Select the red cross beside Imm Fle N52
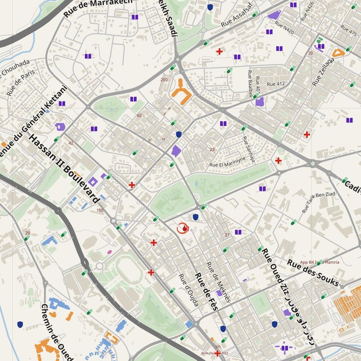 point(217,353)
